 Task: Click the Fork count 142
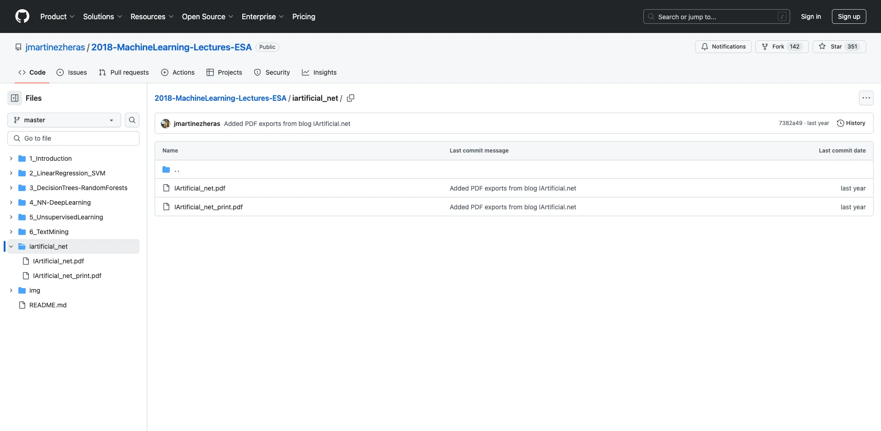(794, 47)
